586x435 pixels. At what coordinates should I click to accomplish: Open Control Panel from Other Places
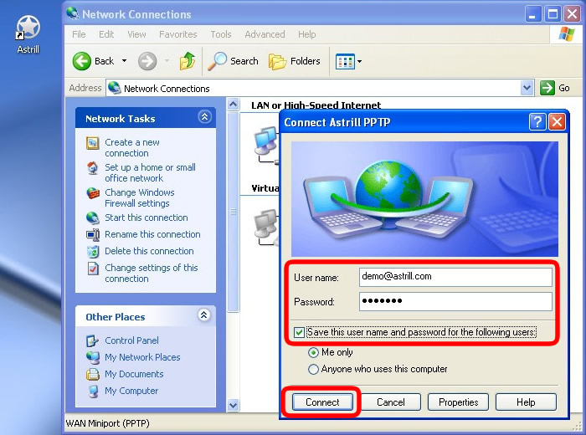[131, 340]
